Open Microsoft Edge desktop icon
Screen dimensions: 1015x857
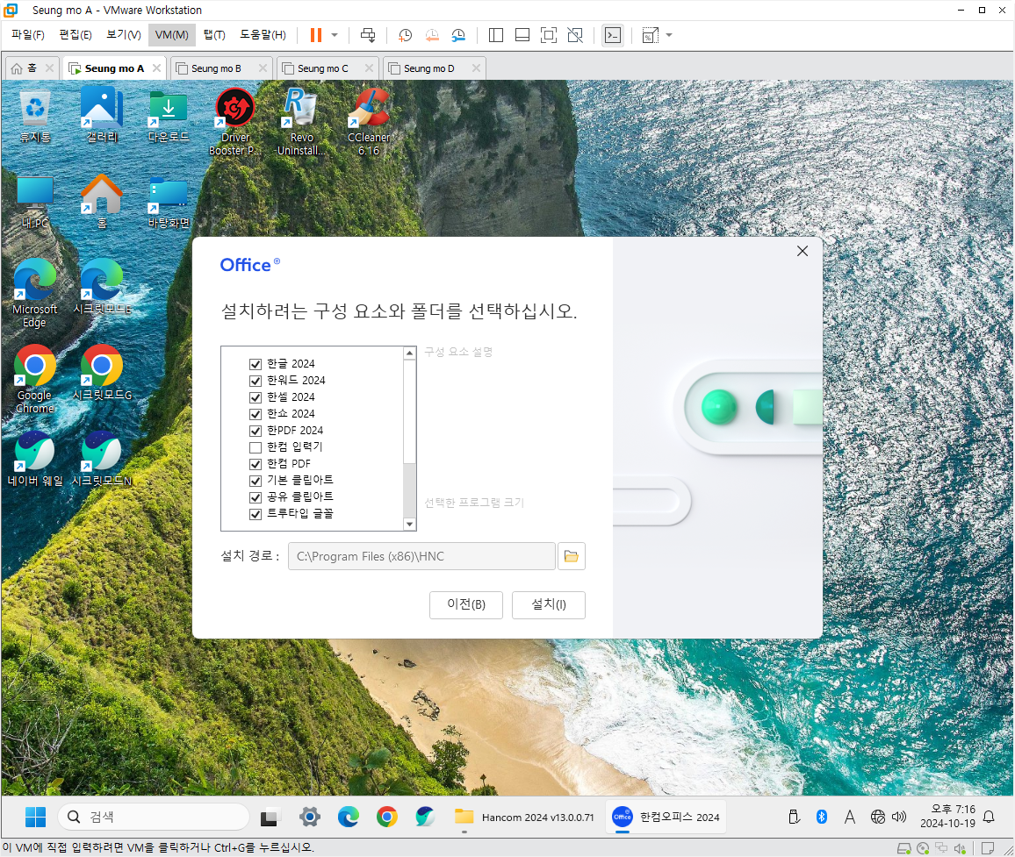click(35, 294)
